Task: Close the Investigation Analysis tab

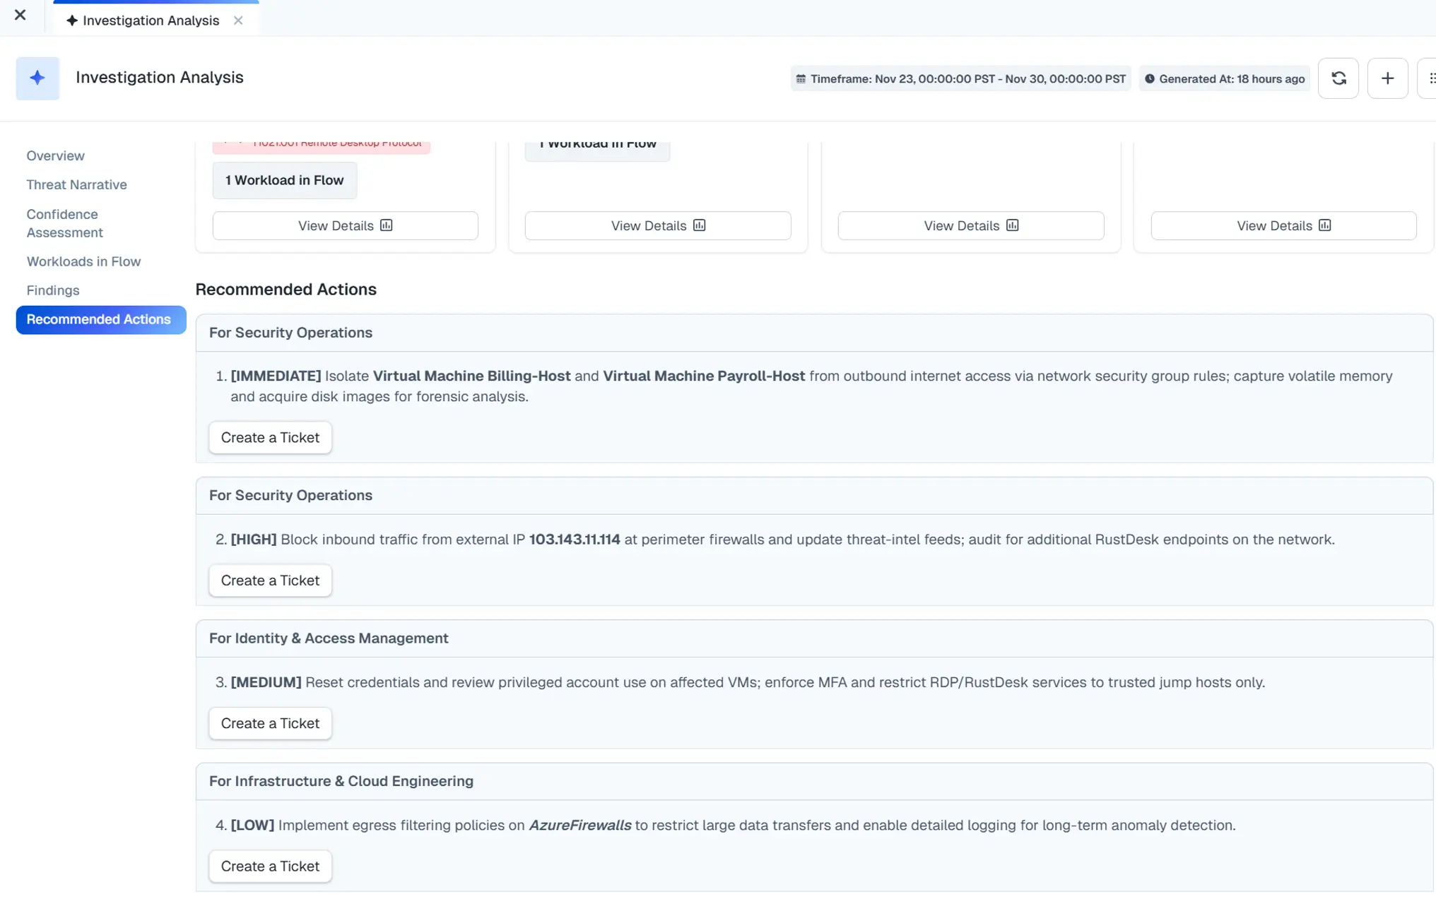Action: [x=238, y=20]
